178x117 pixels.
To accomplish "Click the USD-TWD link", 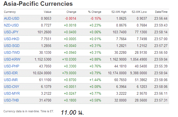I will point(12,52).
